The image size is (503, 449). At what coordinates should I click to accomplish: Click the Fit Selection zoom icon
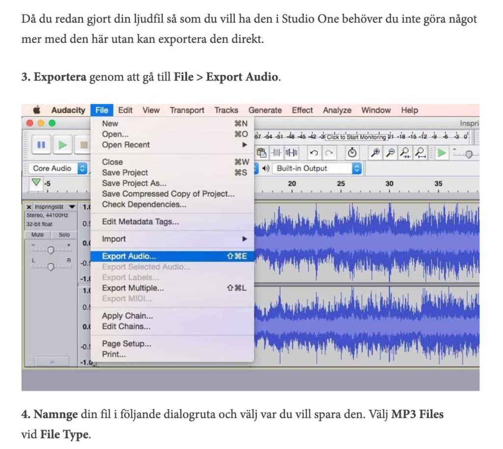tap(405, 153)
